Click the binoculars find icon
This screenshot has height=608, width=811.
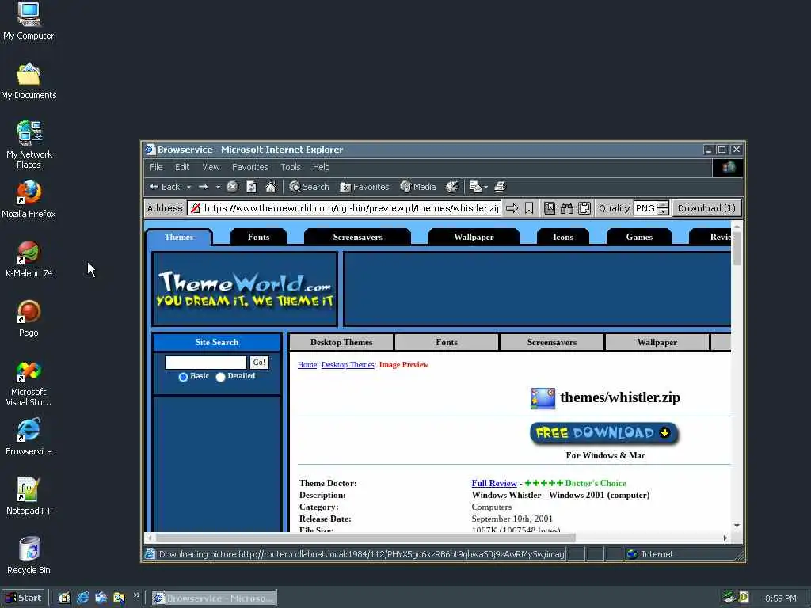pos(567,208)
